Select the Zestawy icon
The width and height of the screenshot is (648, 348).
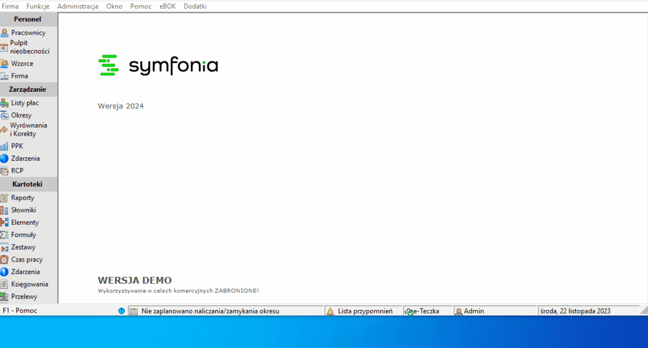click(4, 247)
